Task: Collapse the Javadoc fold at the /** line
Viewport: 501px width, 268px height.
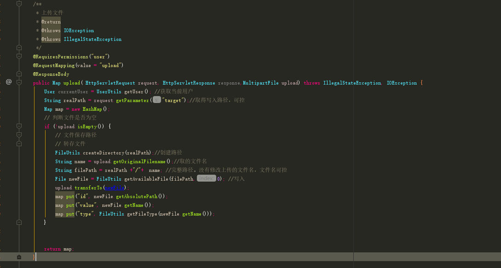Action: [x=19, y=4]
